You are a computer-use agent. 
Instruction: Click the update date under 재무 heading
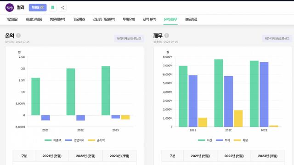pos(165,42)
